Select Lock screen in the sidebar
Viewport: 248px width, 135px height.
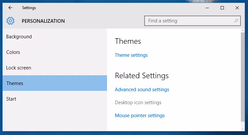pos(19,68)
